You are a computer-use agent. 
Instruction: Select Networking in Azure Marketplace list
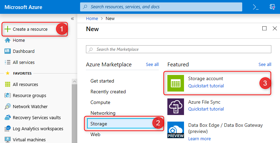pos(103,113)
